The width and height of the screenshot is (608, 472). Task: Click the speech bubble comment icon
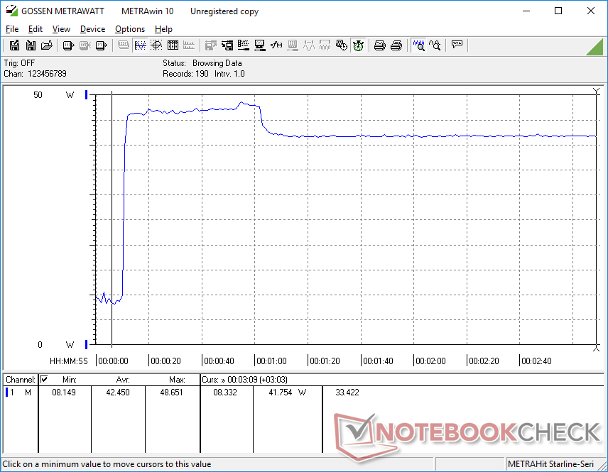pyautogui.click(x=457, y=45)
